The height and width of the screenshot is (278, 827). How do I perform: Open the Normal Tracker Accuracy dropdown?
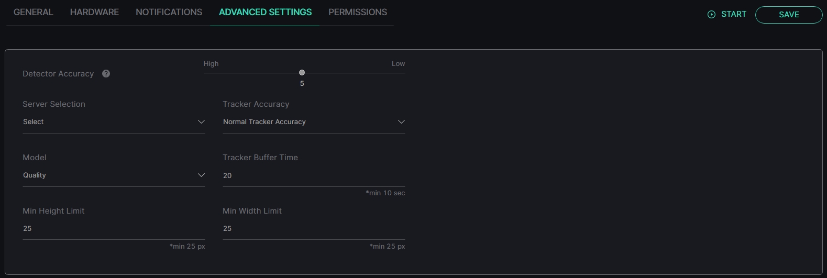click(x=314, y=122)
